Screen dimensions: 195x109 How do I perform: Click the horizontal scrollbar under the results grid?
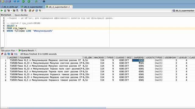57,108
